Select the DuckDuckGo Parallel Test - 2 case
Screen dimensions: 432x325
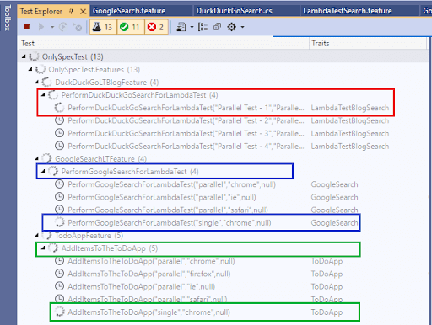point(223,120)
